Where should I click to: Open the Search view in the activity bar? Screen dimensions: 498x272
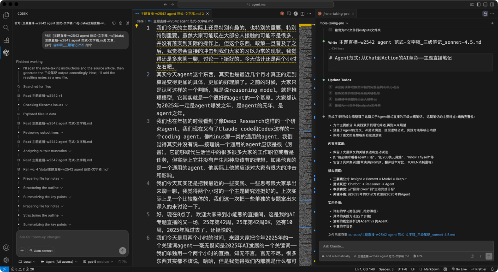click(6, 28)
